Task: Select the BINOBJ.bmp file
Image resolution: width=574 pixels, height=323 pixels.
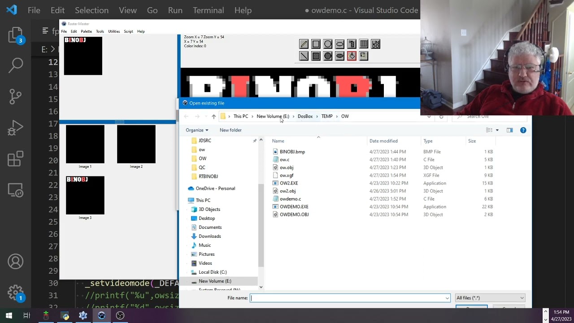Action: coord(292,152)
